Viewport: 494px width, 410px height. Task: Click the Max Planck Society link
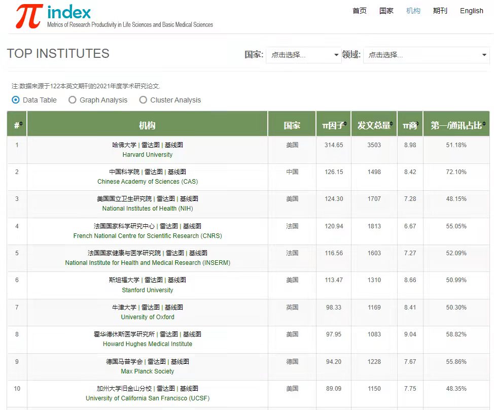click(x=147, y=371)
